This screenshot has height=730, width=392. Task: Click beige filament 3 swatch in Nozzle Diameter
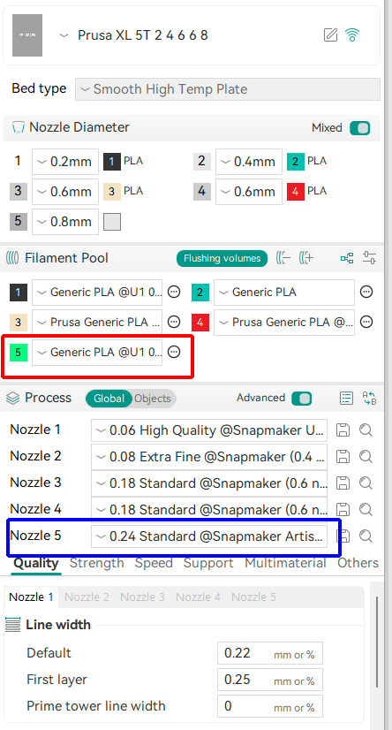coord(111,192)
